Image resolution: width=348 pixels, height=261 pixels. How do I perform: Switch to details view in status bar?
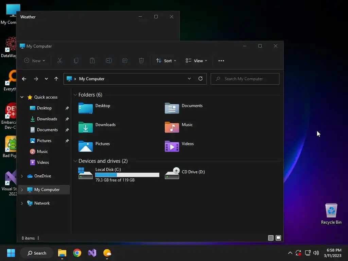pos(271,238)
